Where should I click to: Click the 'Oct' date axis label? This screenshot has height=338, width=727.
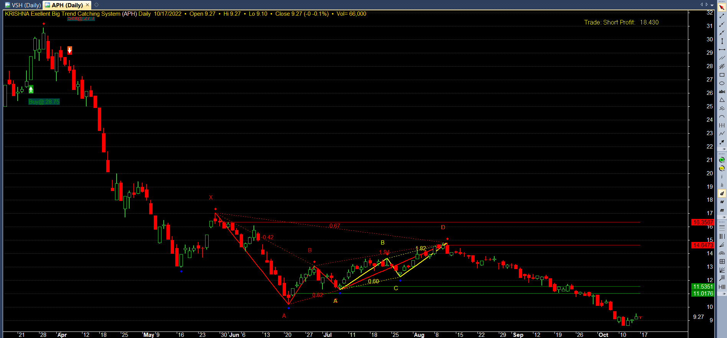click(x=603, y=335)
